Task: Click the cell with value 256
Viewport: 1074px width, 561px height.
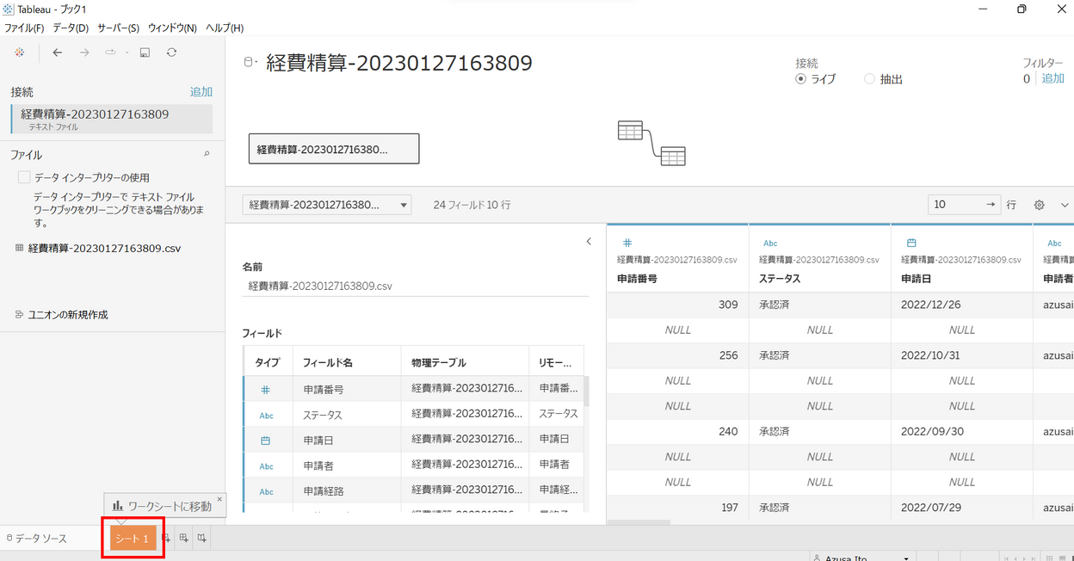Action: click(x=677, y=355)
